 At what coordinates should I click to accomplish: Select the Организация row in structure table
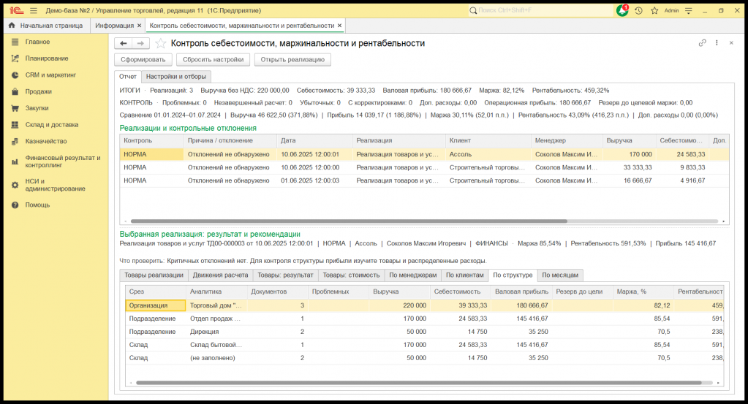[425, 305]
